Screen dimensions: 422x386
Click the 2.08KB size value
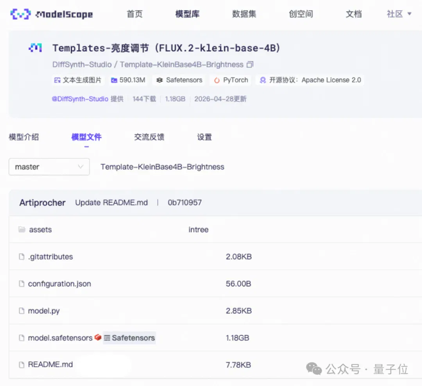pyautogui.click(x=239, y=257)
